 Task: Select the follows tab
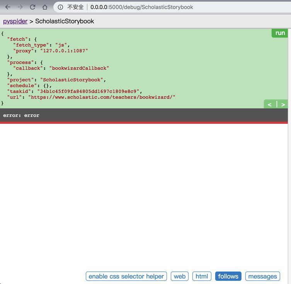228,276
